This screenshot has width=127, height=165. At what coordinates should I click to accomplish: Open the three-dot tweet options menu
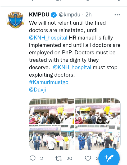[x=117, y=15]
